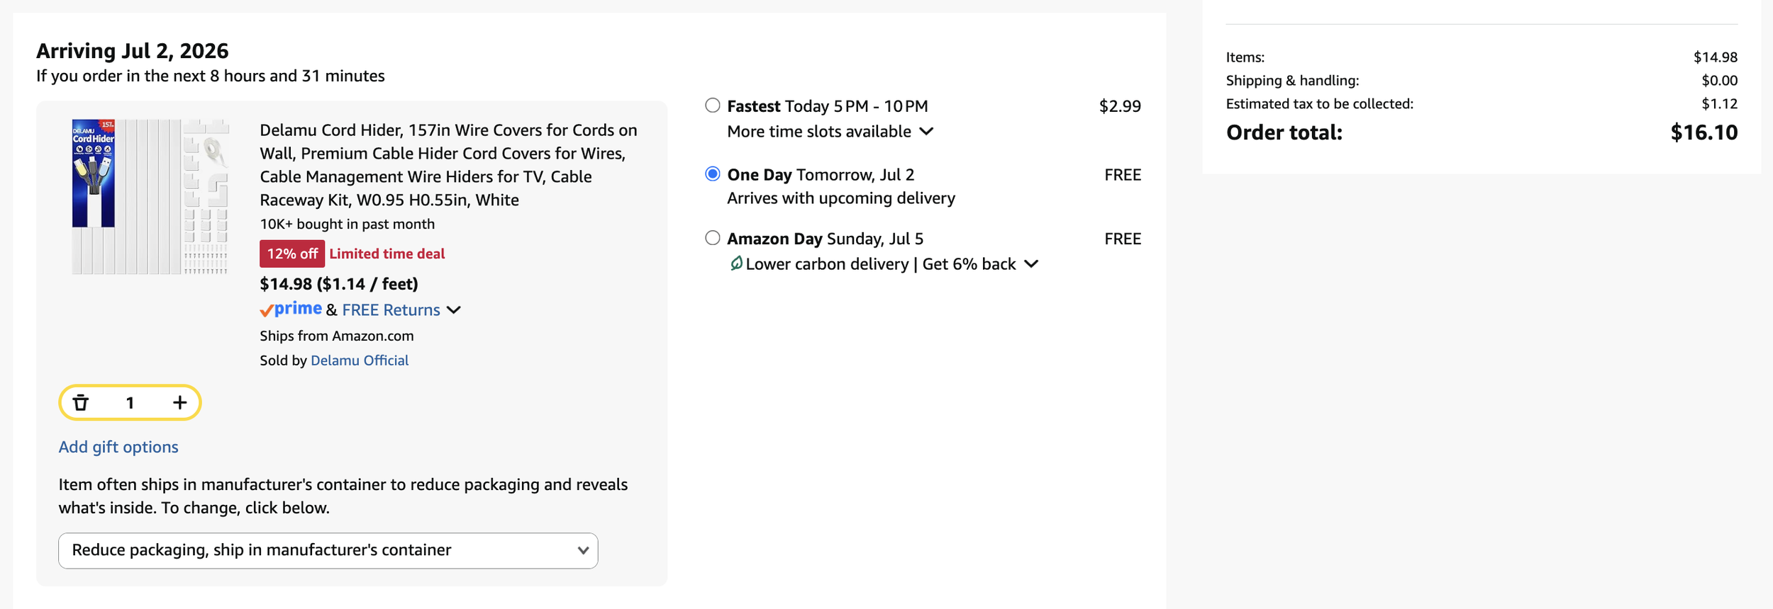The width and height of the screenshot is (1773, 609).
Task: Open Delamu Official seller link
Action: tap(360, 360)
